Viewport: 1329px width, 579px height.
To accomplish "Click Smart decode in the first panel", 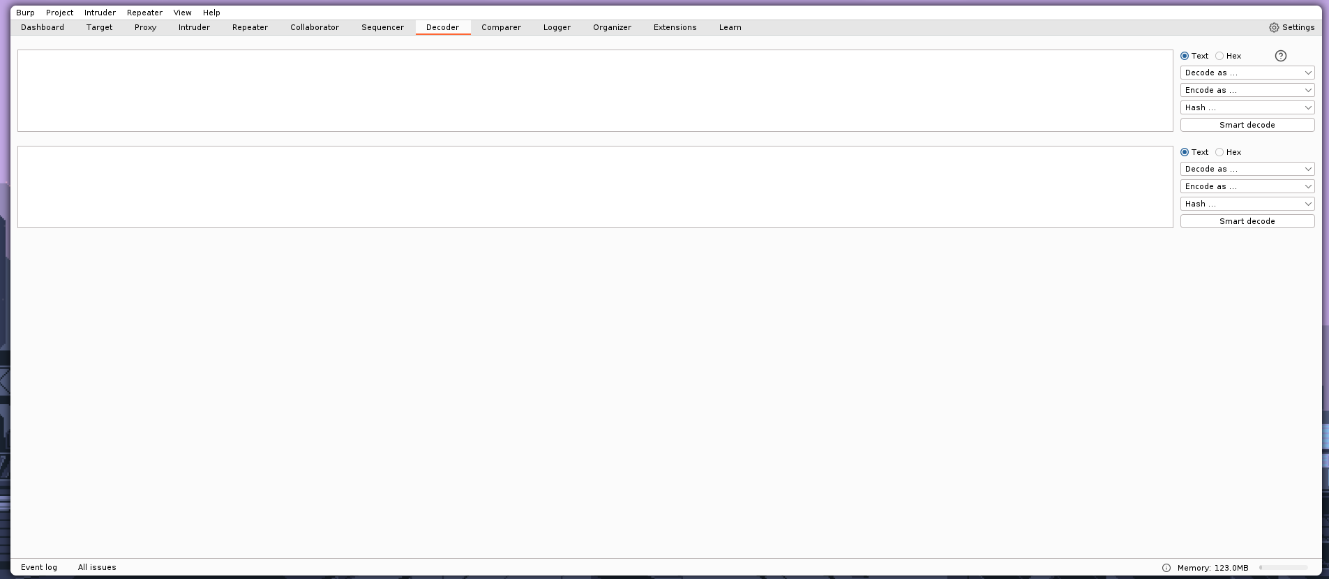I will pyautogui.click(x=1247, y=125).
